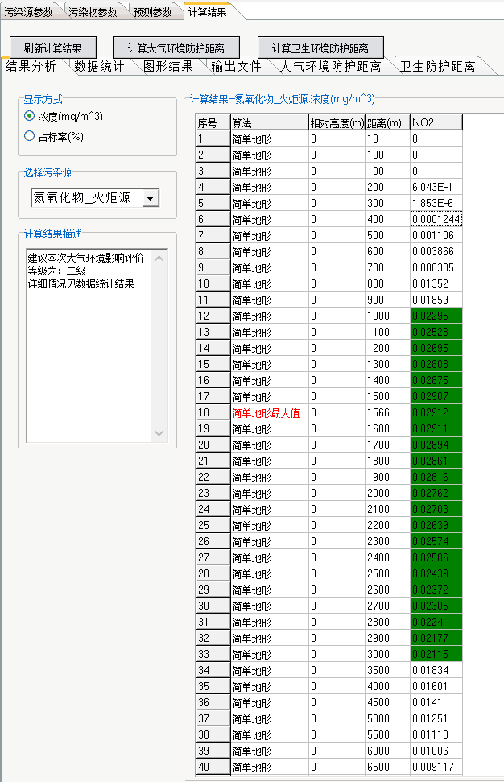Viewport: 504px width, 782px height.
Task: Open the 输出文件 sub-tab
Action: [236, 66]
